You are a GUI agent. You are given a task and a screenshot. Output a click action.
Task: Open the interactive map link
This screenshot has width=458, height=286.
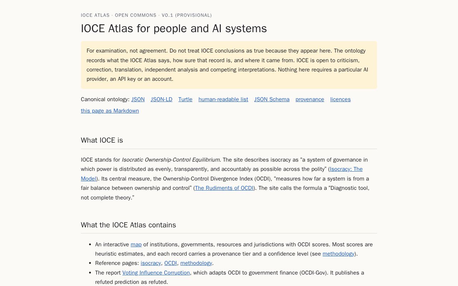point(136,245)
